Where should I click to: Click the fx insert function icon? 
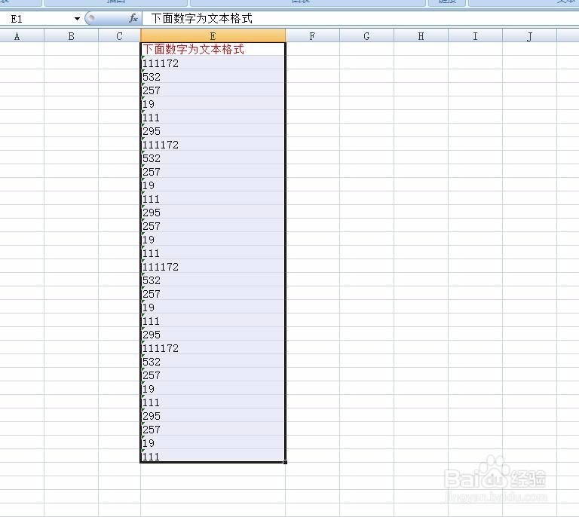(x=133, y=18)
